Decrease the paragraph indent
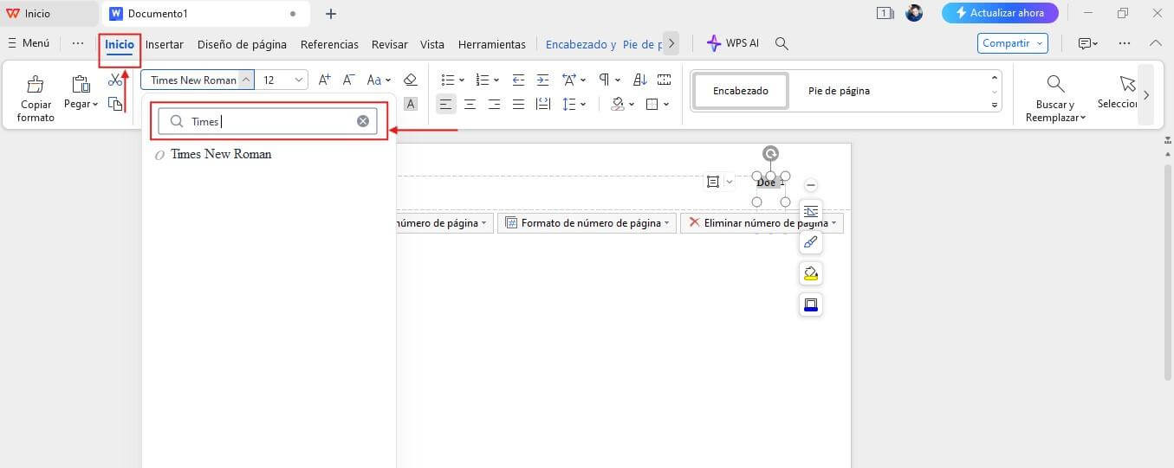Viewport: 1174px width, 468px height. pyautogui.click(x=518, y=80)
